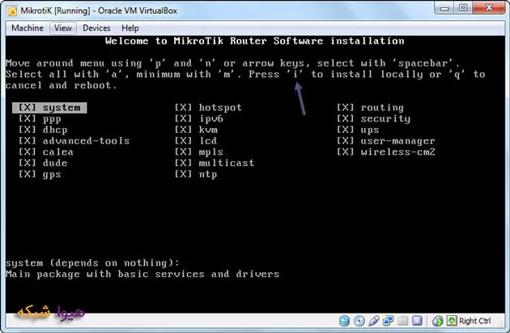The image size is (510, 333).
Task: Open the View menu
Action: (x=63, y=28)
